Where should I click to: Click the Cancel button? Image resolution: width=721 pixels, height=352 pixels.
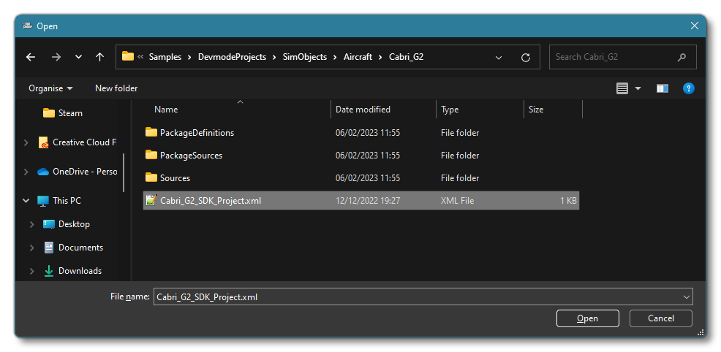[661, 318]
